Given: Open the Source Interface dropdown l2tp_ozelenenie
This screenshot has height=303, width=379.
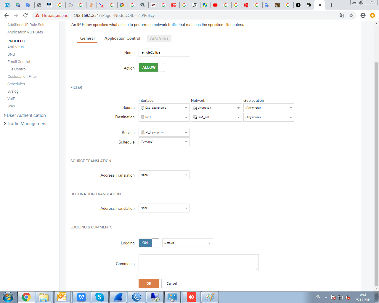Looking at the screenshot, I should click(164, 108).
